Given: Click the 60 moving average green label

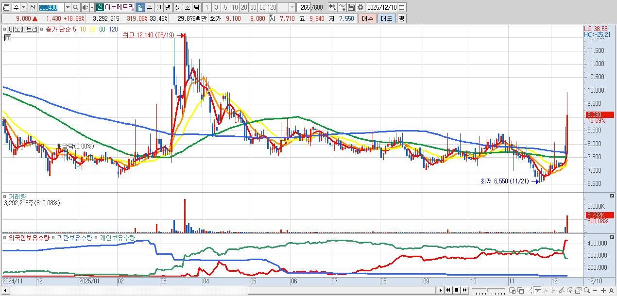Looking at the screenshot, I should click(102, 29).
